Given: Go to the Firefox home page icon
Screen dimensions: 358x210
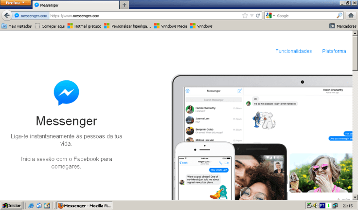Looking at the screenshot, I should pyautogui.click(x=351, y=16).
